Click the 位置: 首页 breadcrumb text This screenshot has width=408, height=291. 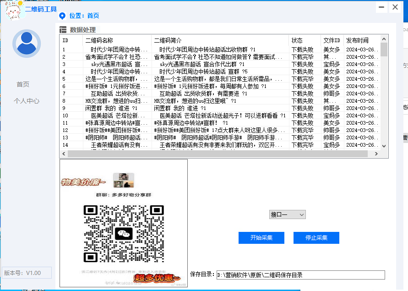point(84,16)
